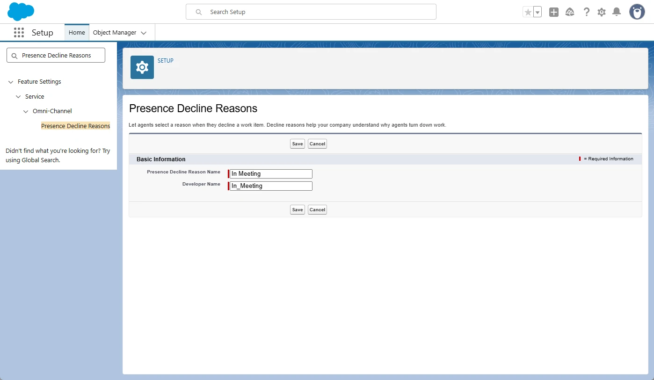Click the magnifier in Quick Find box

click(x=14, y=56)
